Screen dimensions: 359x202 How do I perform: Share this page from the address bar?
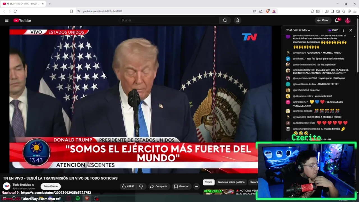tap(261, 11)
